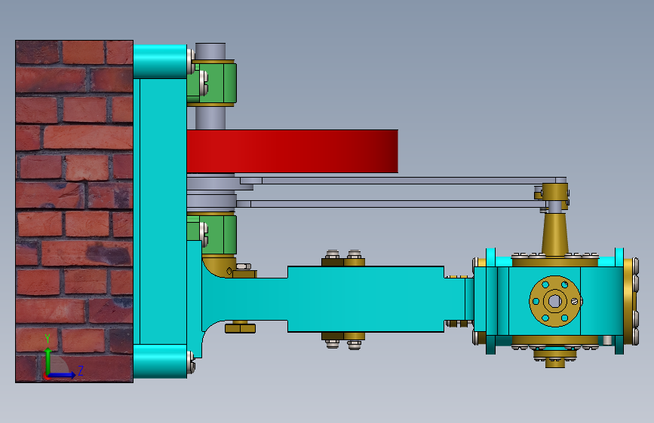
Task: Select the red flywheel in the model
Action: (x=292, y=151)
